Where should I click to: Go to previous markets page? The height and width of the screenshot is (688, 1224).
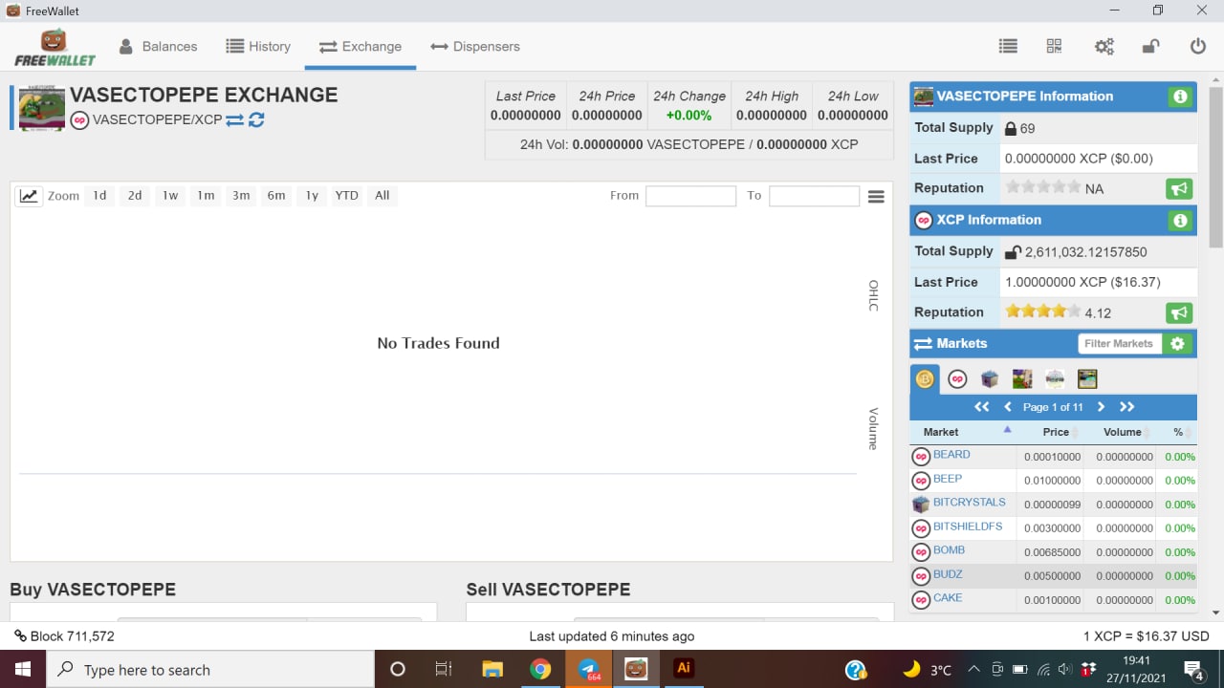[x=1008, y=407]
